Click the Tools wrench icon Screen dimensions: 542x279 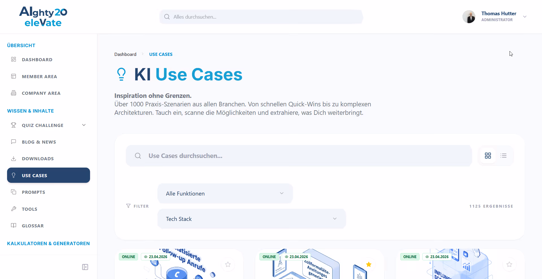click(14, 209)
